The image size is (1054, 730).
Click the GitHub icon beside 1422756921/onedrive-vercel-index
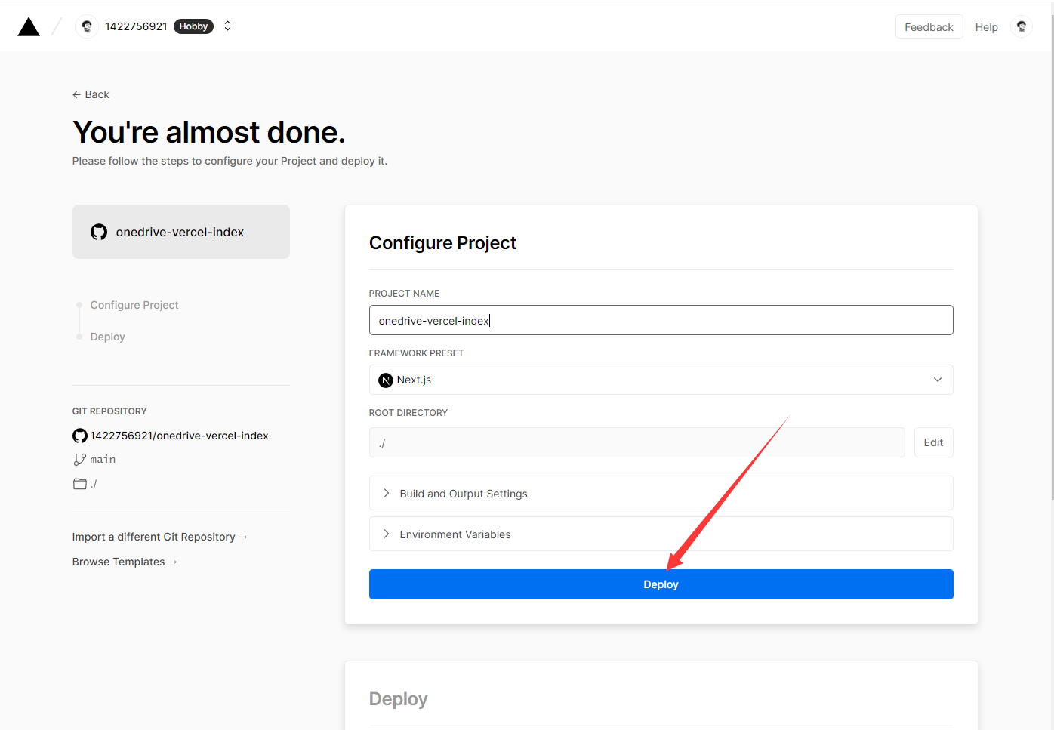80,436
